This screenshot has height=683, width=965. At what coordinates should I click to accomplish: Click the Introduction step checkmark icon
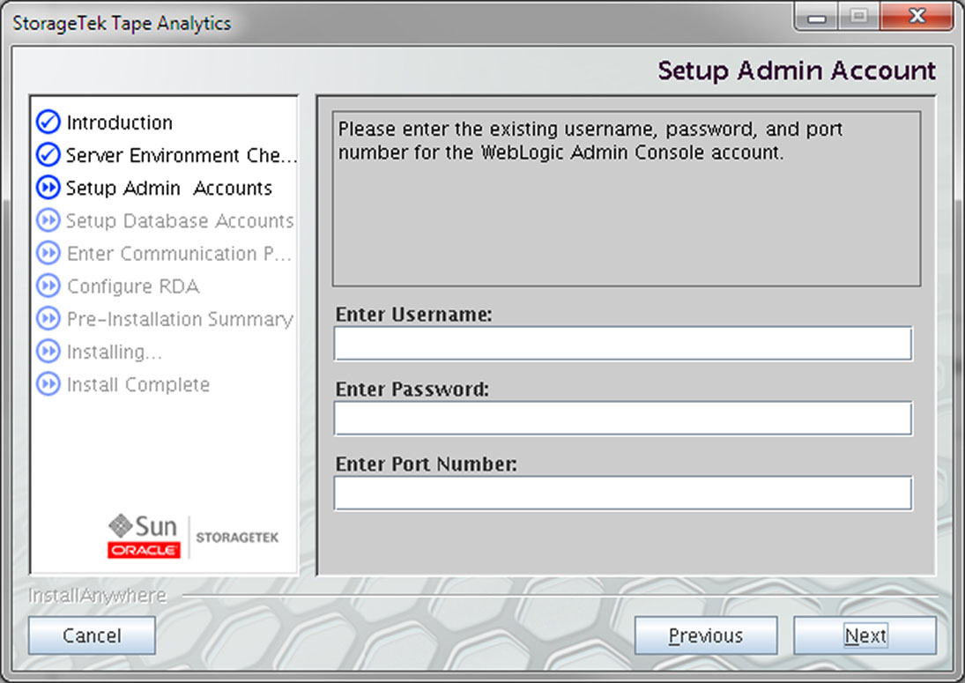click(x=48, y=122)
